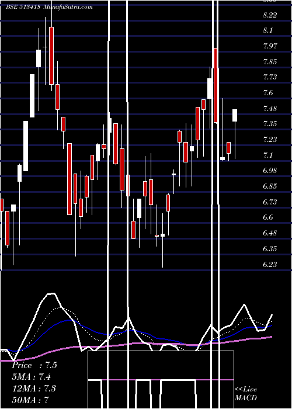Select the 5MA : 7.4 readout
Image resolution: width=292 pixels, height=409 pixels.
point(32,377)
